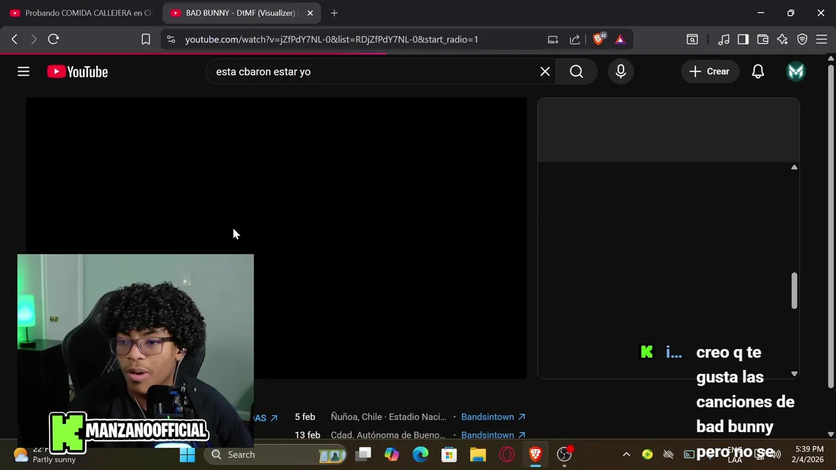View site information icon in address bar

(171, 39)
